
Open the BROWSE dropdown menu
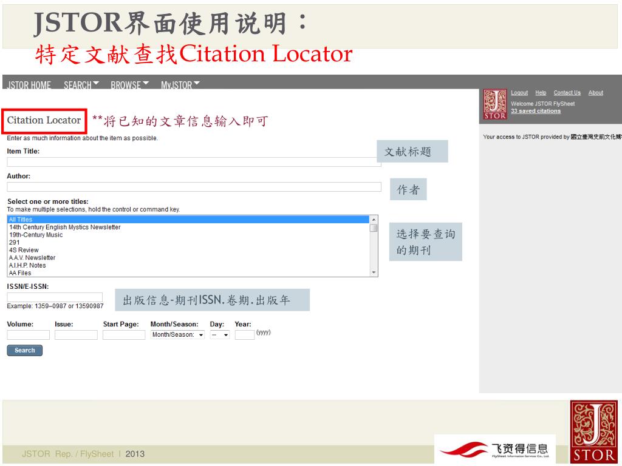point(130,85)
